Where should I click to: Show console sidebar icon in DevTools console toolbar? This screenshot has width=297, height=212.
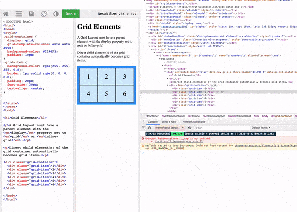144,128
